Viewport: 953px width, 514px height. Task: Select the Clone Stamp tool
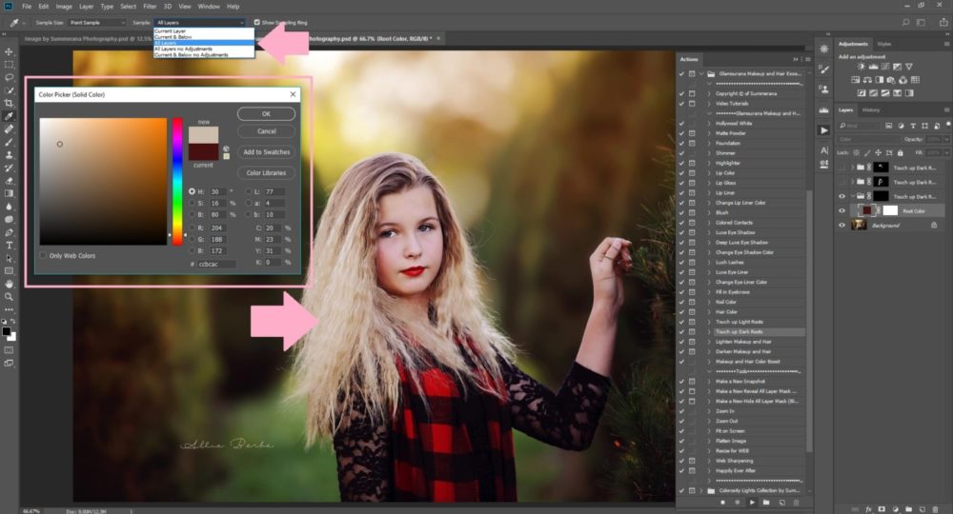[10, 155]
